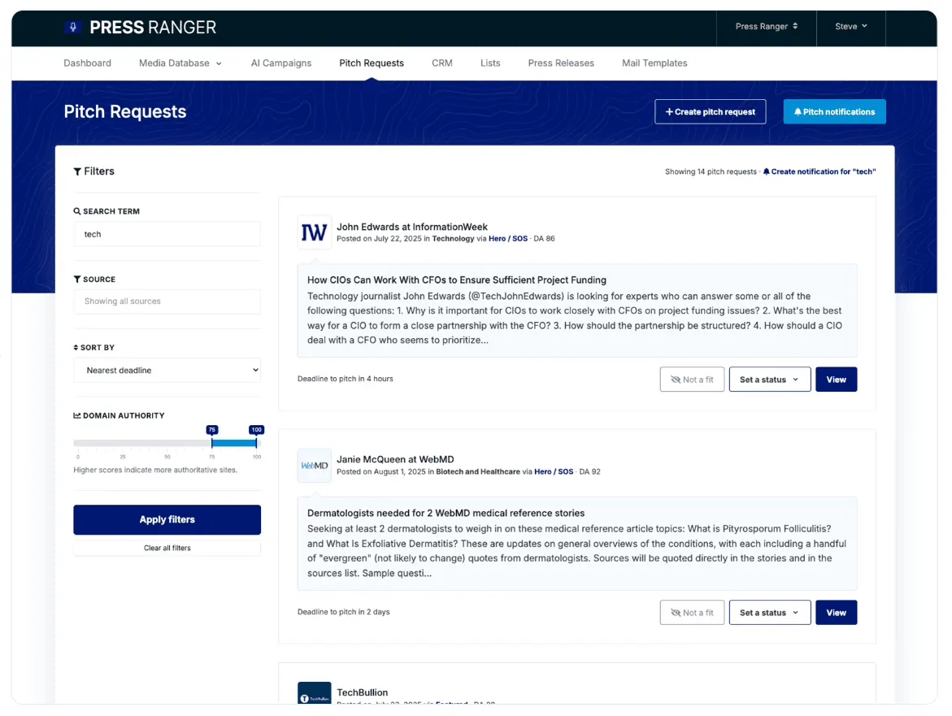Open the Nearest deadline sort dropdown

pos(167,370)
